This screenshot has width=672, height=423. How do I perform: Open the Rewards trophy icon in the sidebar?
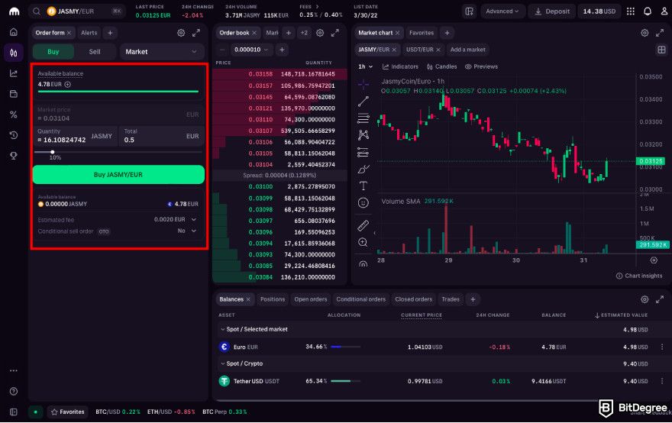pos(14,156)
